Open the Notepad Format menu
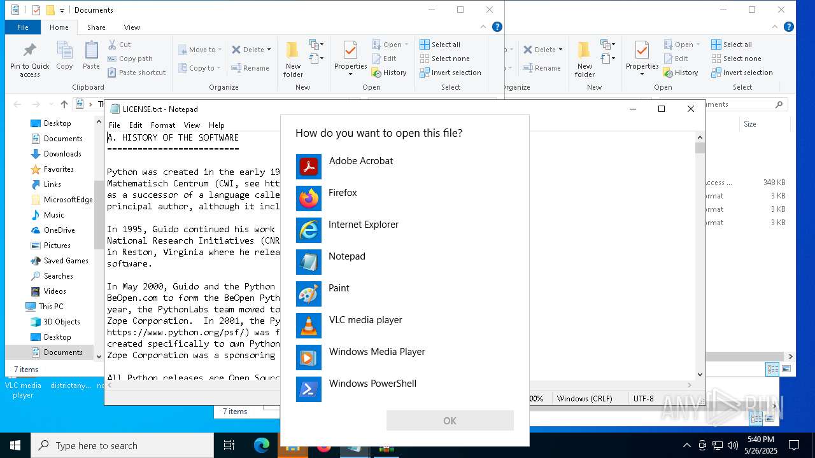Image resolution: width=815 pixels, height=458 pixels. tap(163, 125)
